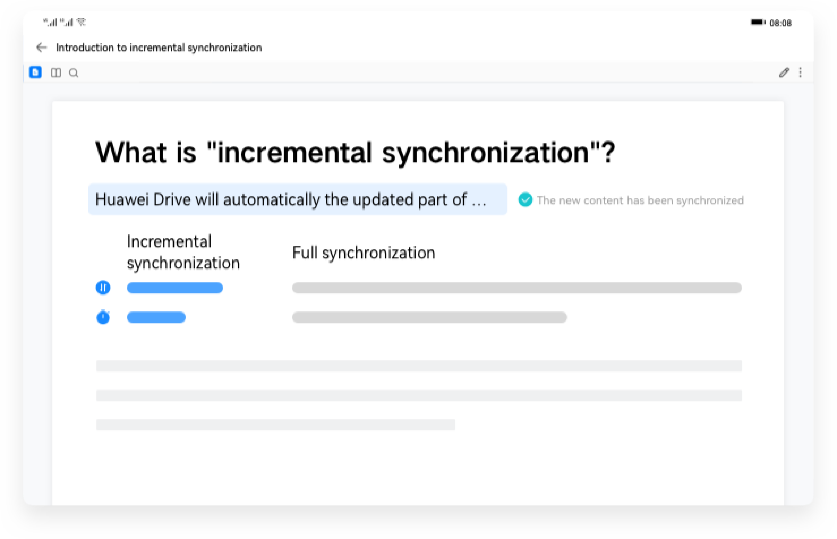
Task: Expand the synchronized content notice
Action: coord(640,200)
